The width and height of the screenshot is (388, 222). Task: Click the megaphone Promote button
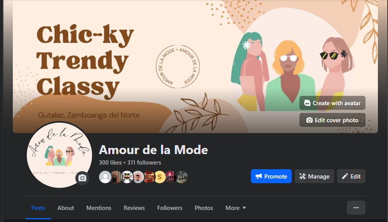tap(271, 176)
